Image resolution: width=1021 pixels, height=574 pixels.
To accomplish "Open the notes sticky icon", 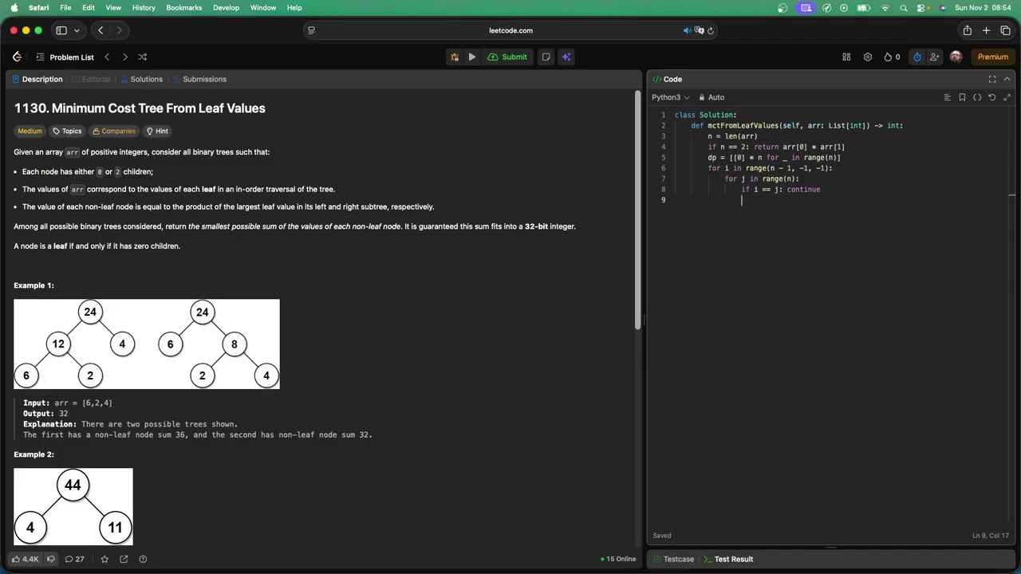I will pyautogui.click(x=546, y=57).
